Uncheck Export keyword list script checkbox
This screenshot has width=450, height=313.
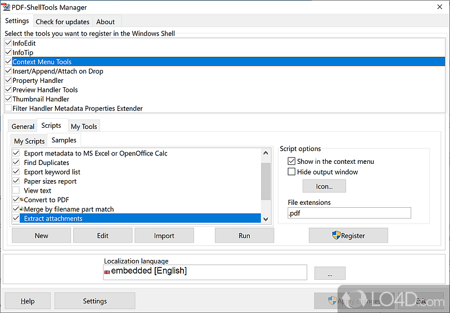click(16, 172)
